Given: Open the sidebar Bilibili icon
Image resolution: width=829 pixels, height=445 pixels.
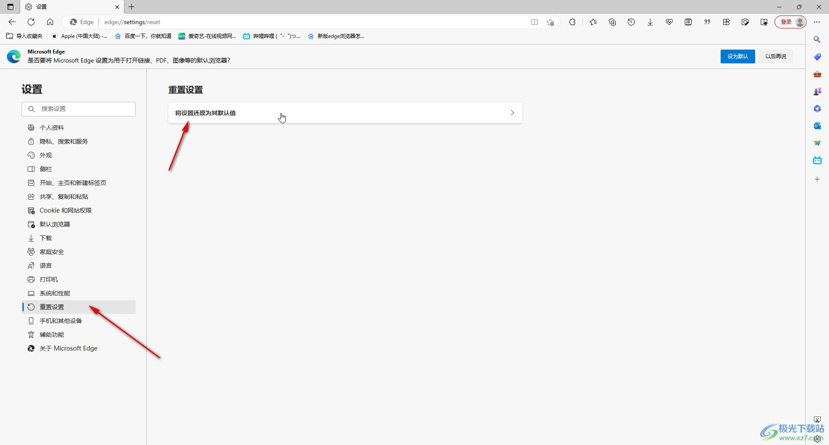Looking at the screenshot, I should 817,160.
